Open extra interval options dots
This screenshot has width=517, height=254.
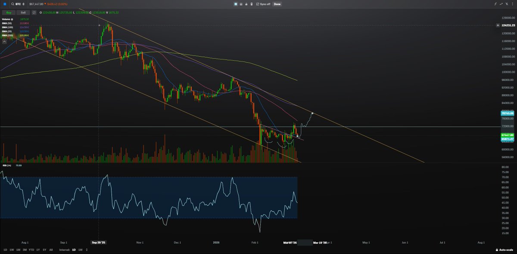click(x=86, y=250)
